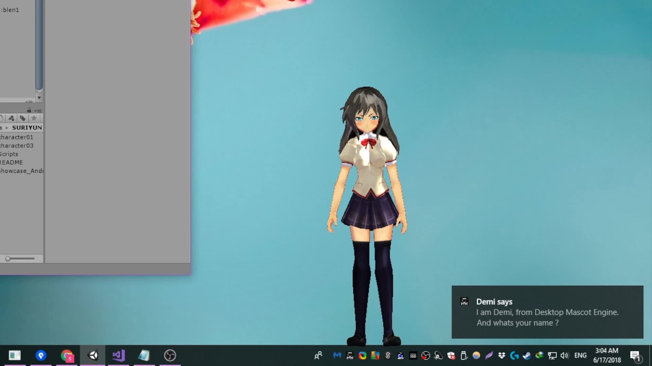Viewport: 652px width, 366px height.
Task: Click the Steam tray icon
Action: pyautogui.click(x=527, y=355)
